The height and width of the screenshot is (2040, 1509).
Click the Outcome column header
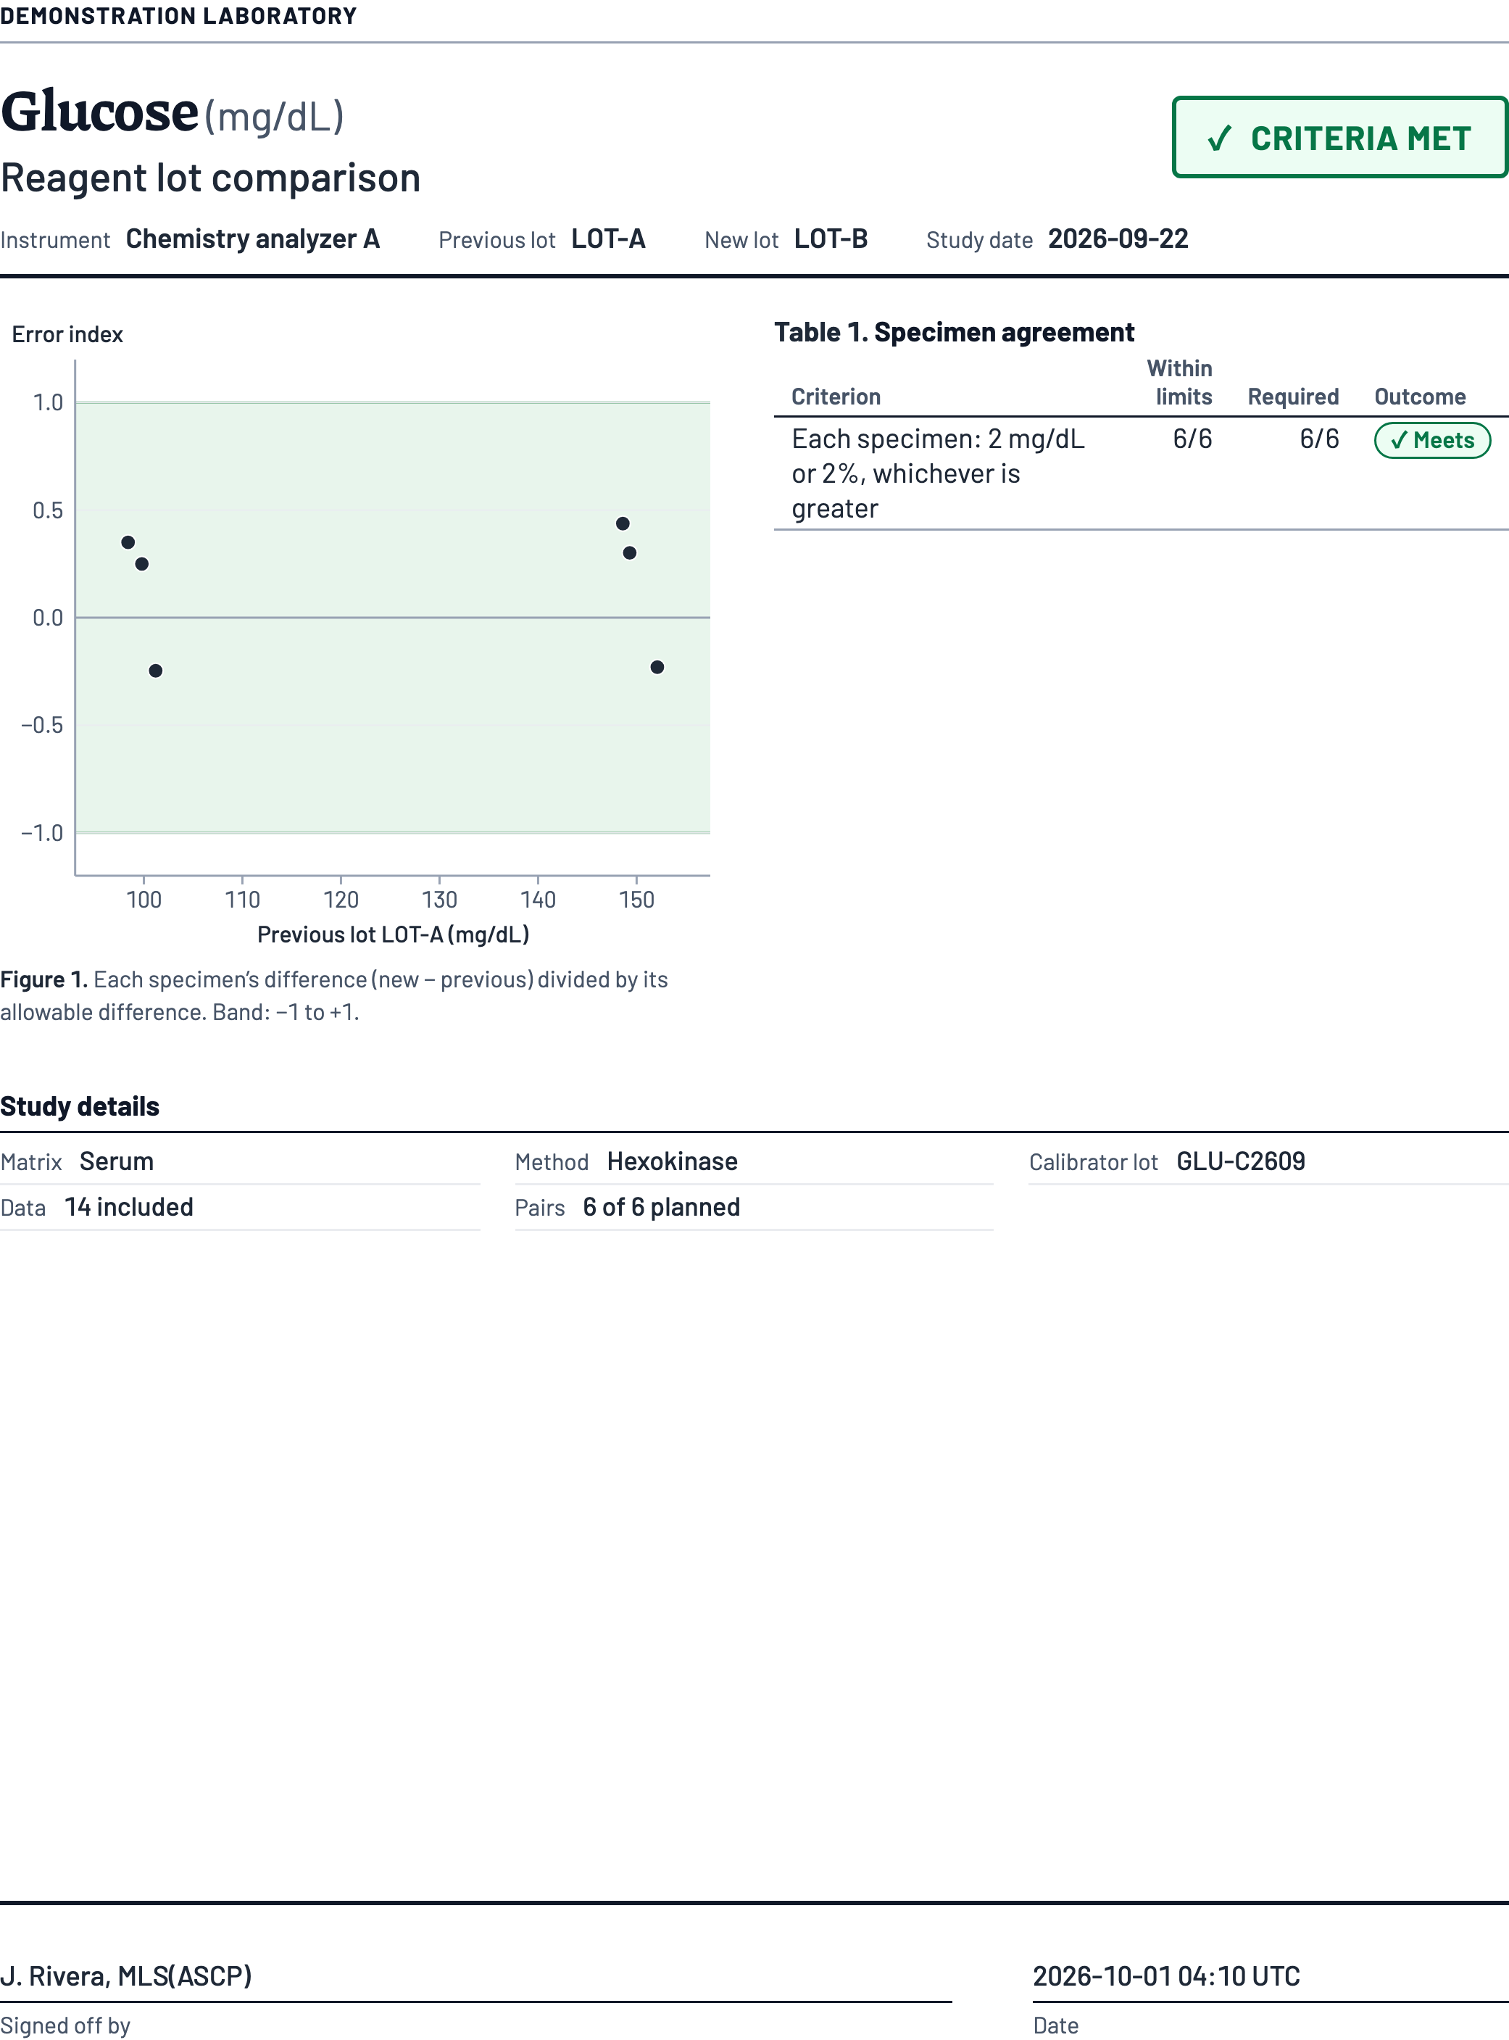[1419, 397]
